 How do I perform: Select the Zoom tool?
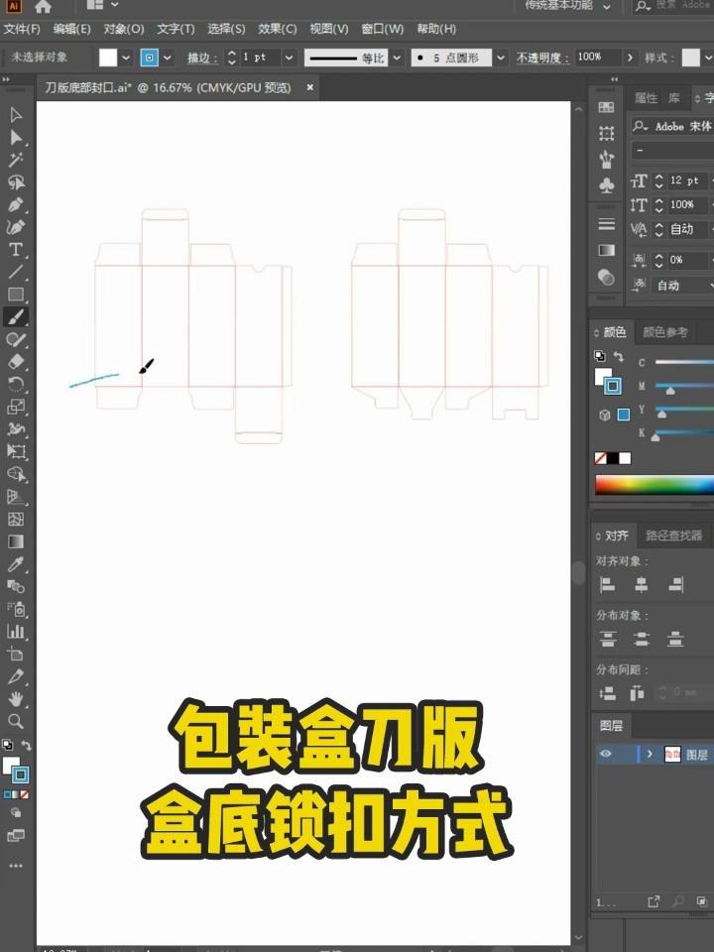tap(16, 721)
